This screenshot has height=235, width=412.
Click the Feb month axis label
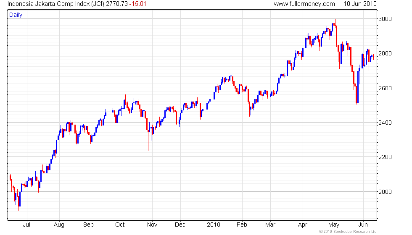[242, 225]
